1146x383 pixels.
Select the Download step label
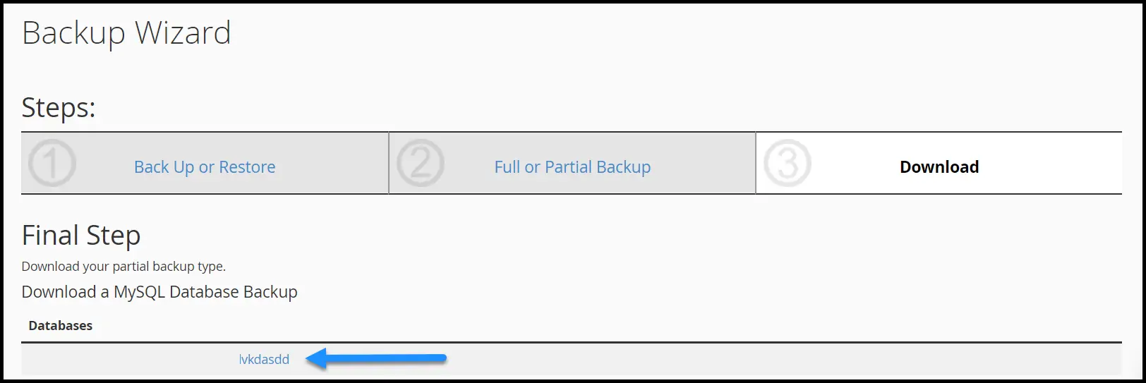click(939, 167)
